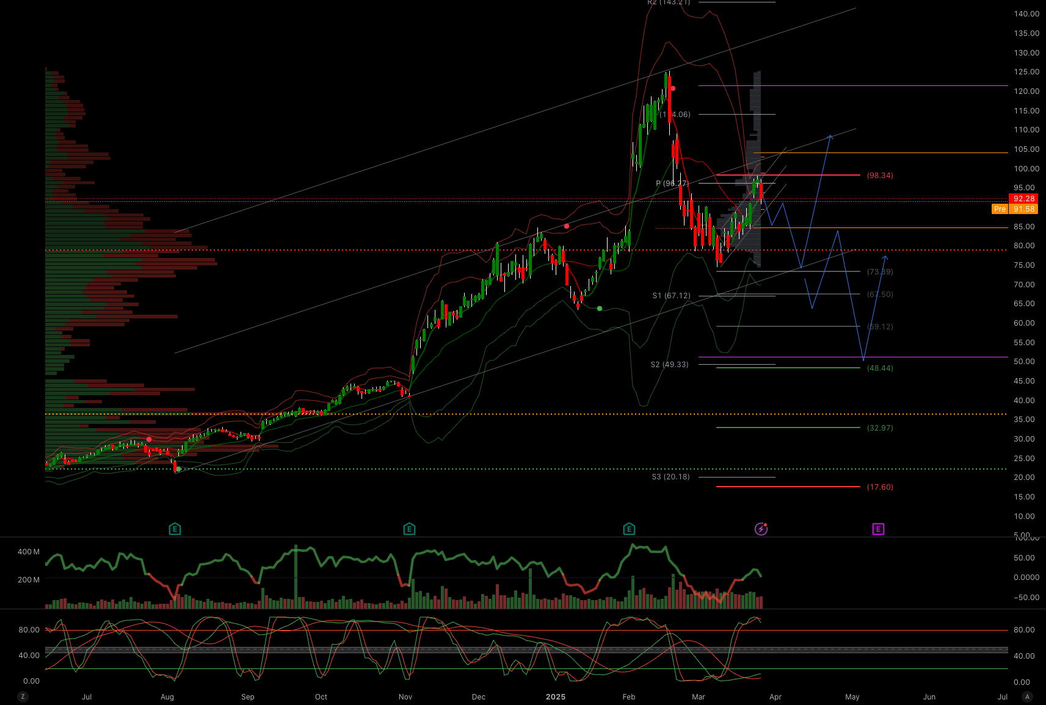Click the (48.44) green level label
Image resolution: width=1046 pixels, height=705 pixels.
point(880,368)
